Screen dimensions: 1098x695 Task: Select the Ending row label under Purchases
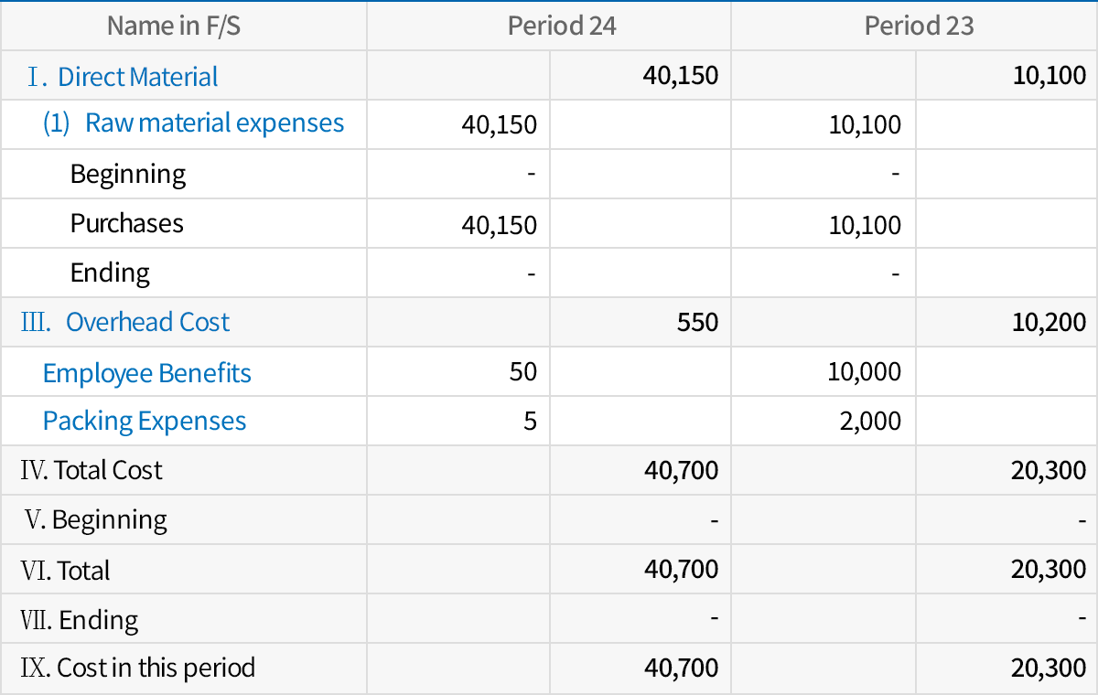tap(111, 273)
